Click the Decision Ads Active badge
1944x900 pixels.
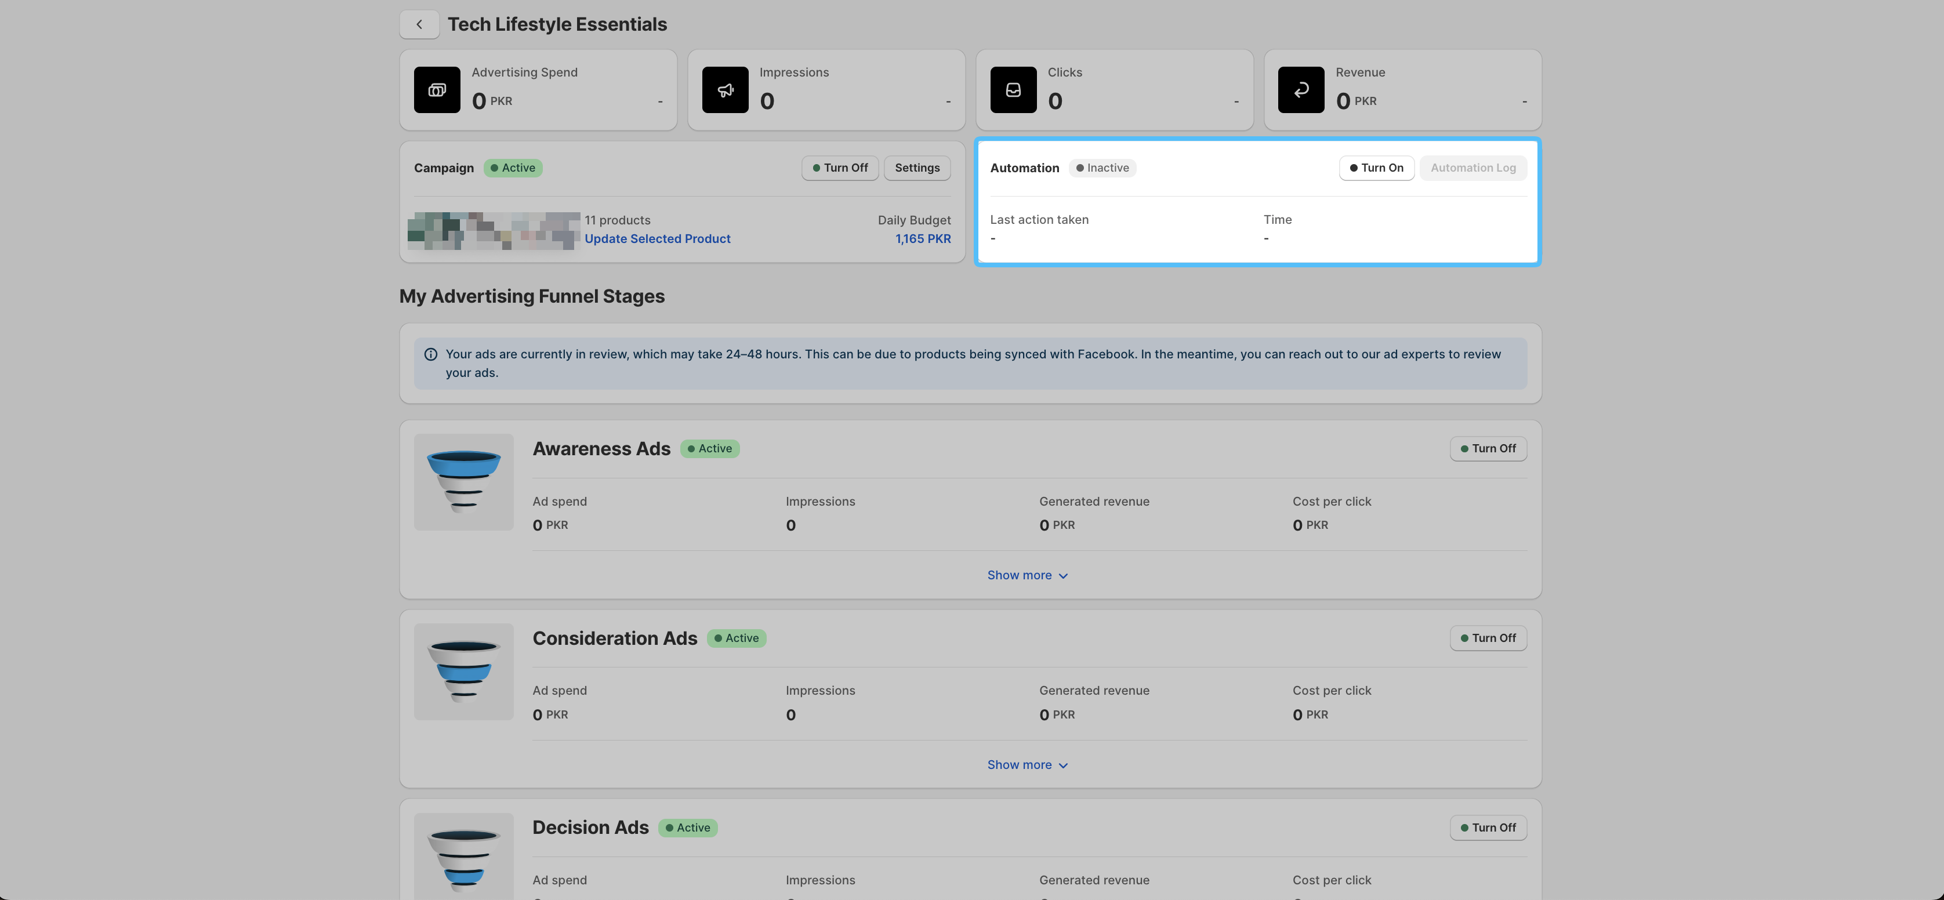coord(687,828)
